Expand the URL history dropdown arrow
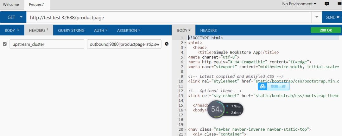Viewport: 342px width, 136px height. (x=317, y=17)
